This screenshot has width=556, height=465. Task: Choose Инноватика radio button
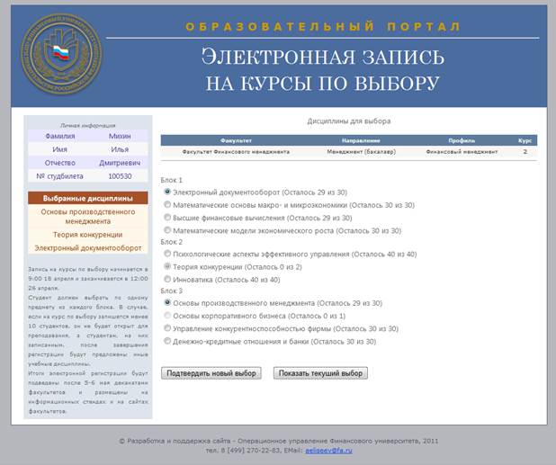[167, 280]
